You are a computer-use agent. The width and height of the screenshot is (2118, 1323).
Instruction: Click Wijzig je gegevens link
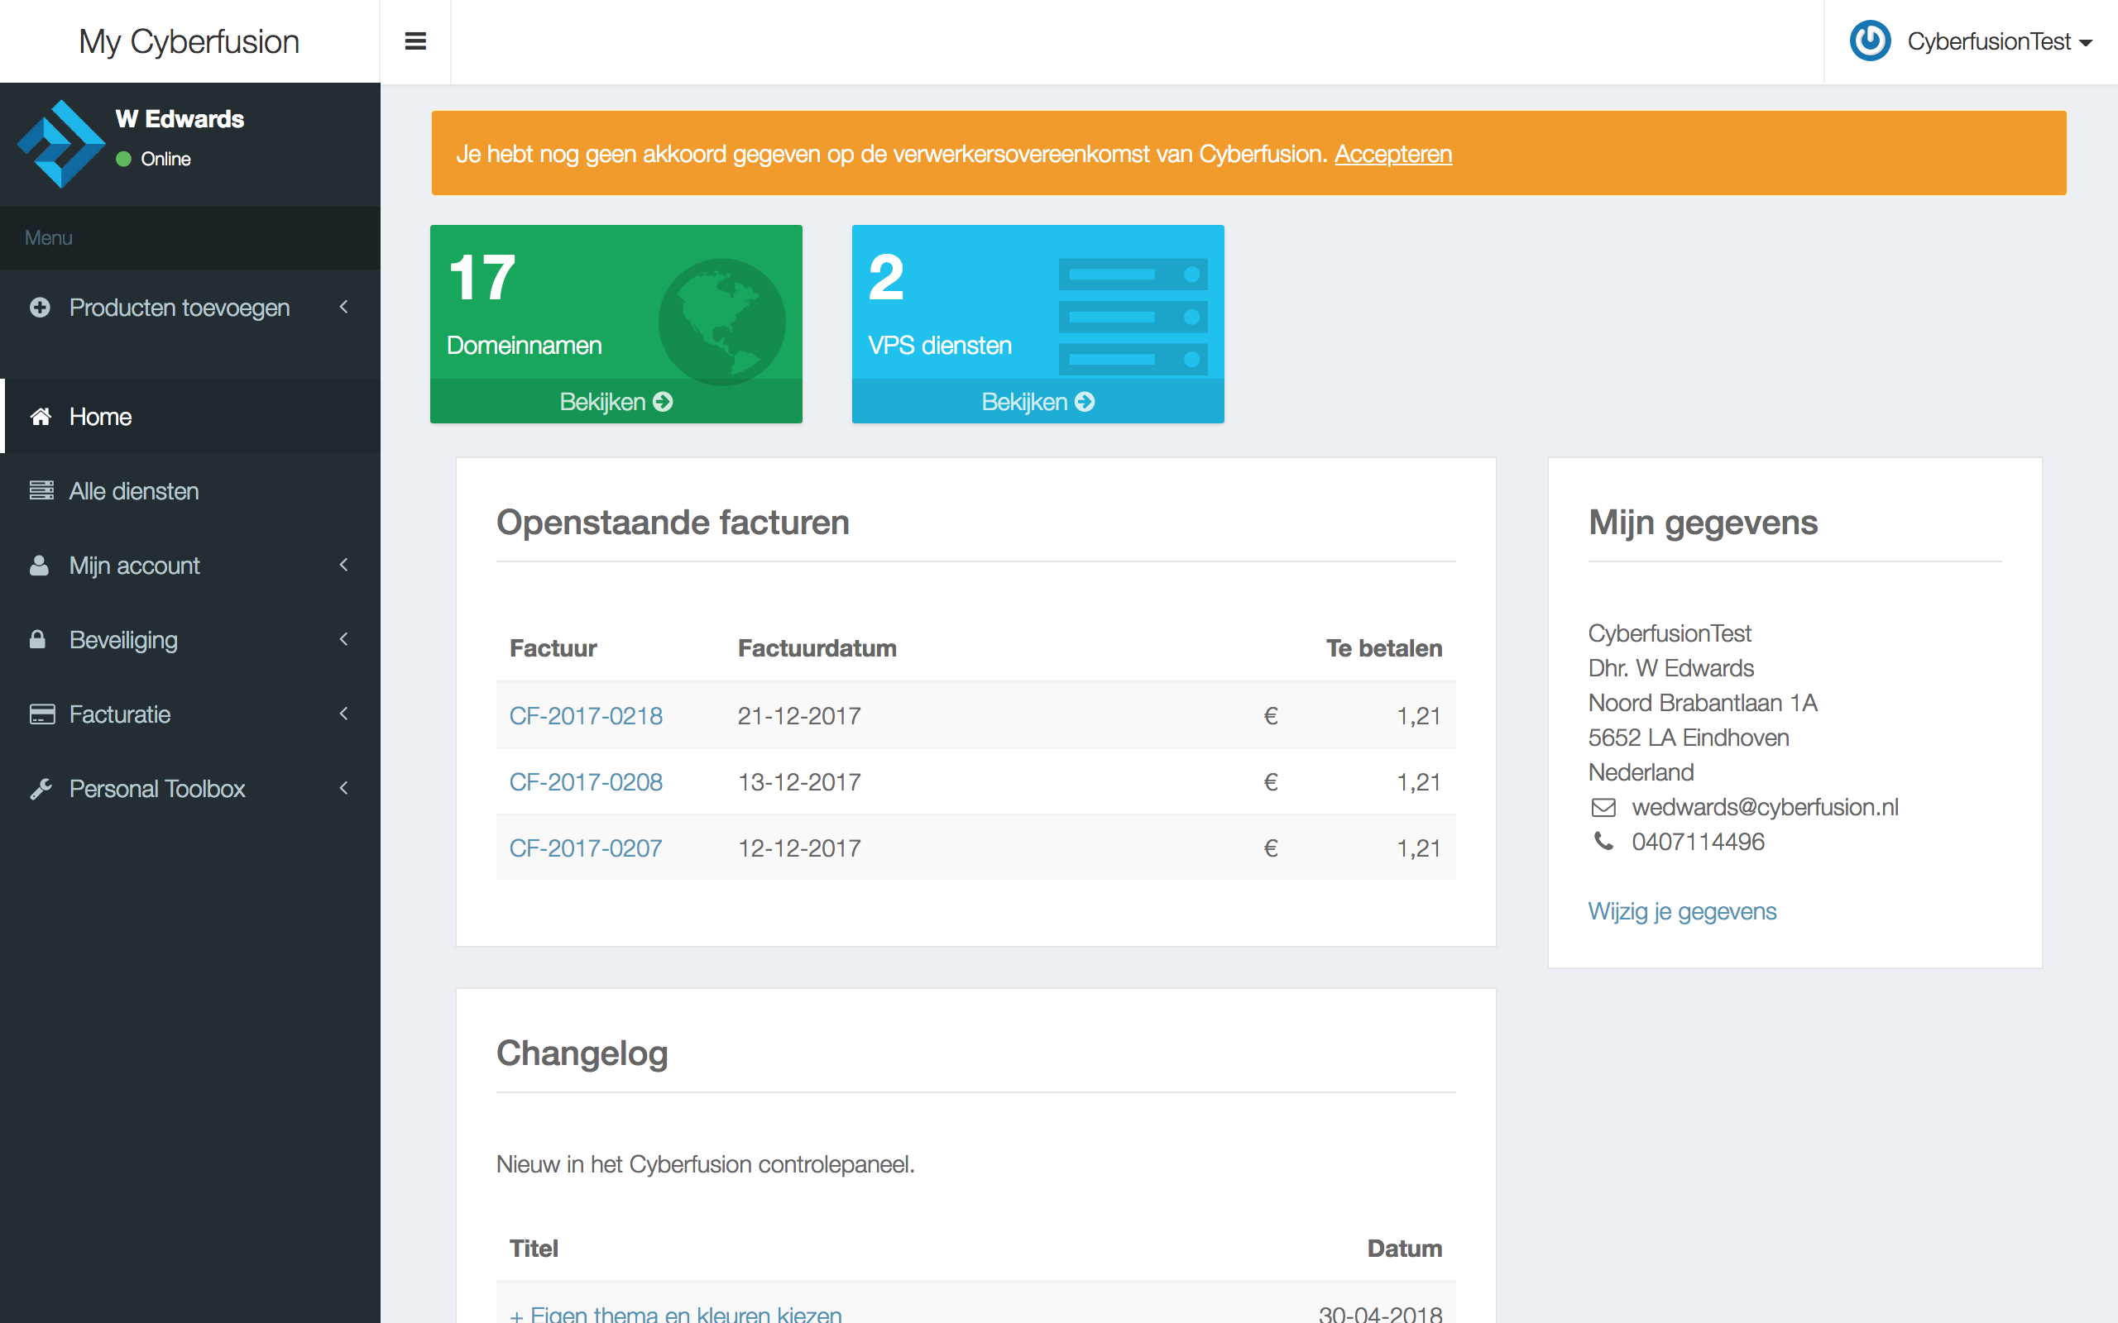click(x=1681, y=911)
